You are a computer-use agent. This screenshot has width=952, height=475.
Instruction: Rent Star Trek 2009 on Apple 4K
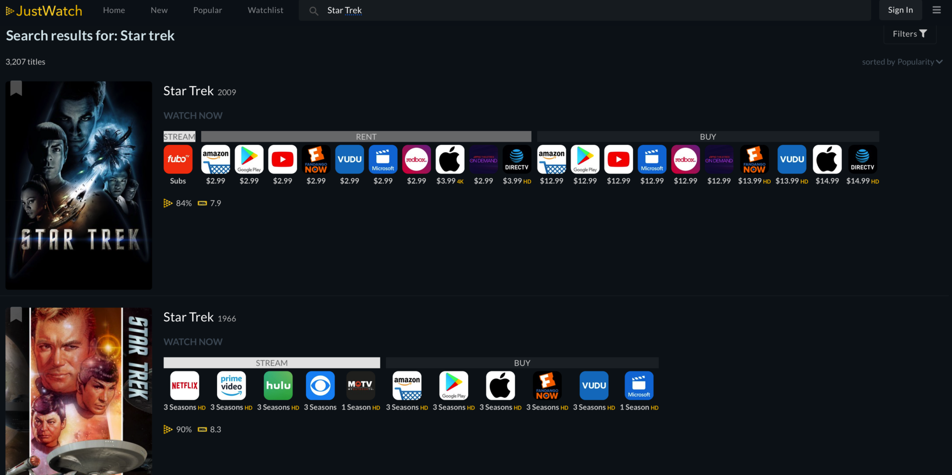pyautogui.click(x=450, y=159)
